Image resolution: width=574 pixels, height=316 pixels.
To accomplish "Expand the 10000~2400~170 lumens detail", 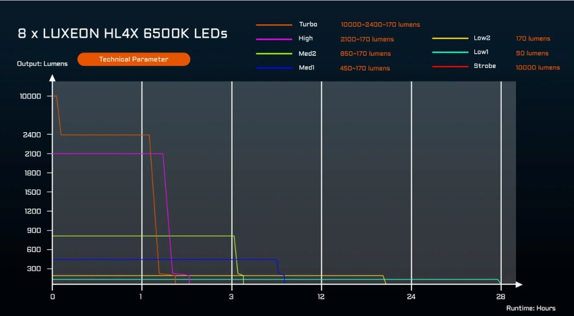I will click(x=380, y=24).
